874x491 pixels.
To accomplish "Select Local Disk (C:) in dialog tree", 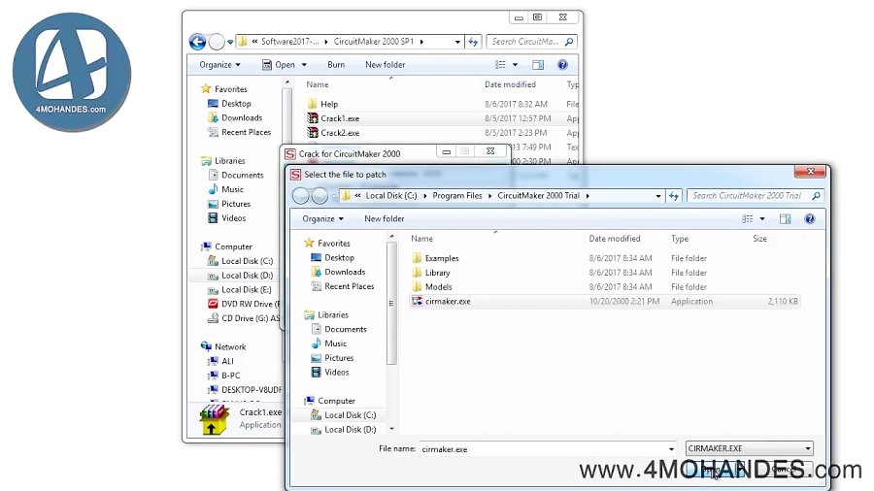I will [350, 415].
